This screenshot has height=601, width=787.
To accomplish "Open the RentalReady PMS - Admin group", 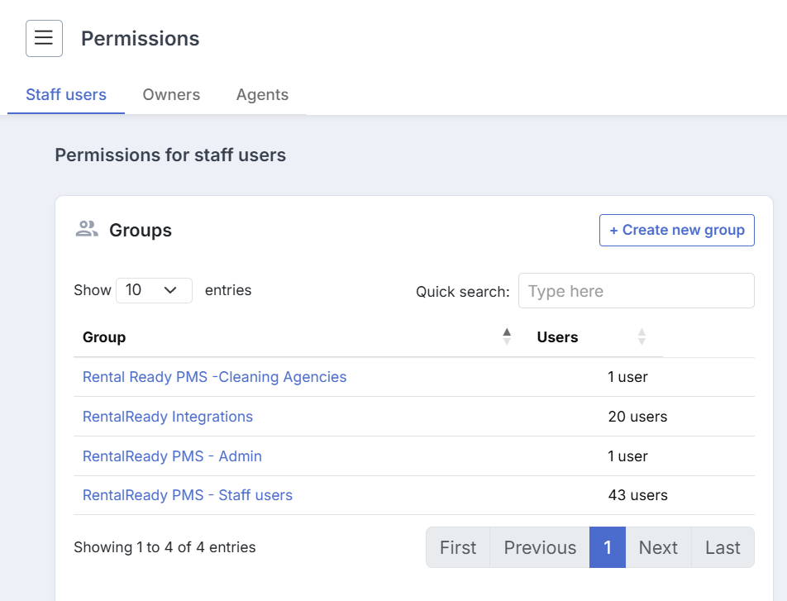I will click(172, 456).
